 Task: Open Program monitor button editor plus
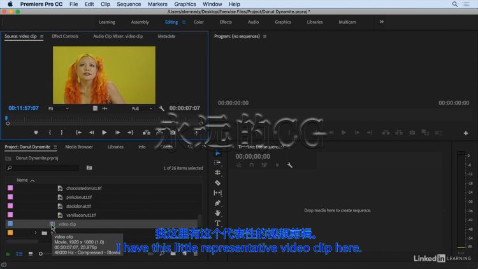(466, 133)
